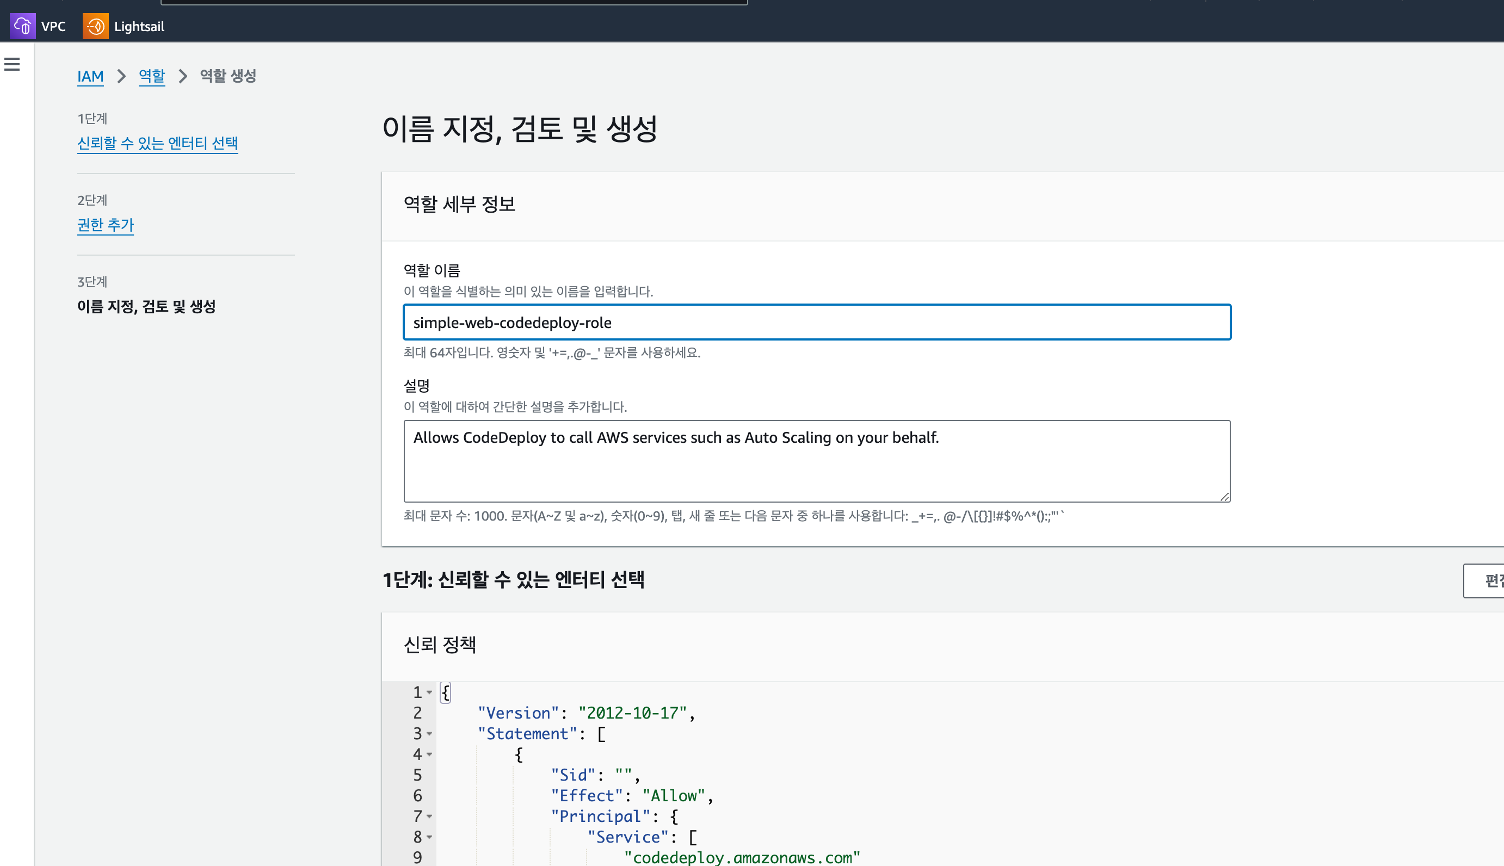
Task: Return to step 1 신뢰할 수 있는 엔터티 선택
Action: pos(158,144)
